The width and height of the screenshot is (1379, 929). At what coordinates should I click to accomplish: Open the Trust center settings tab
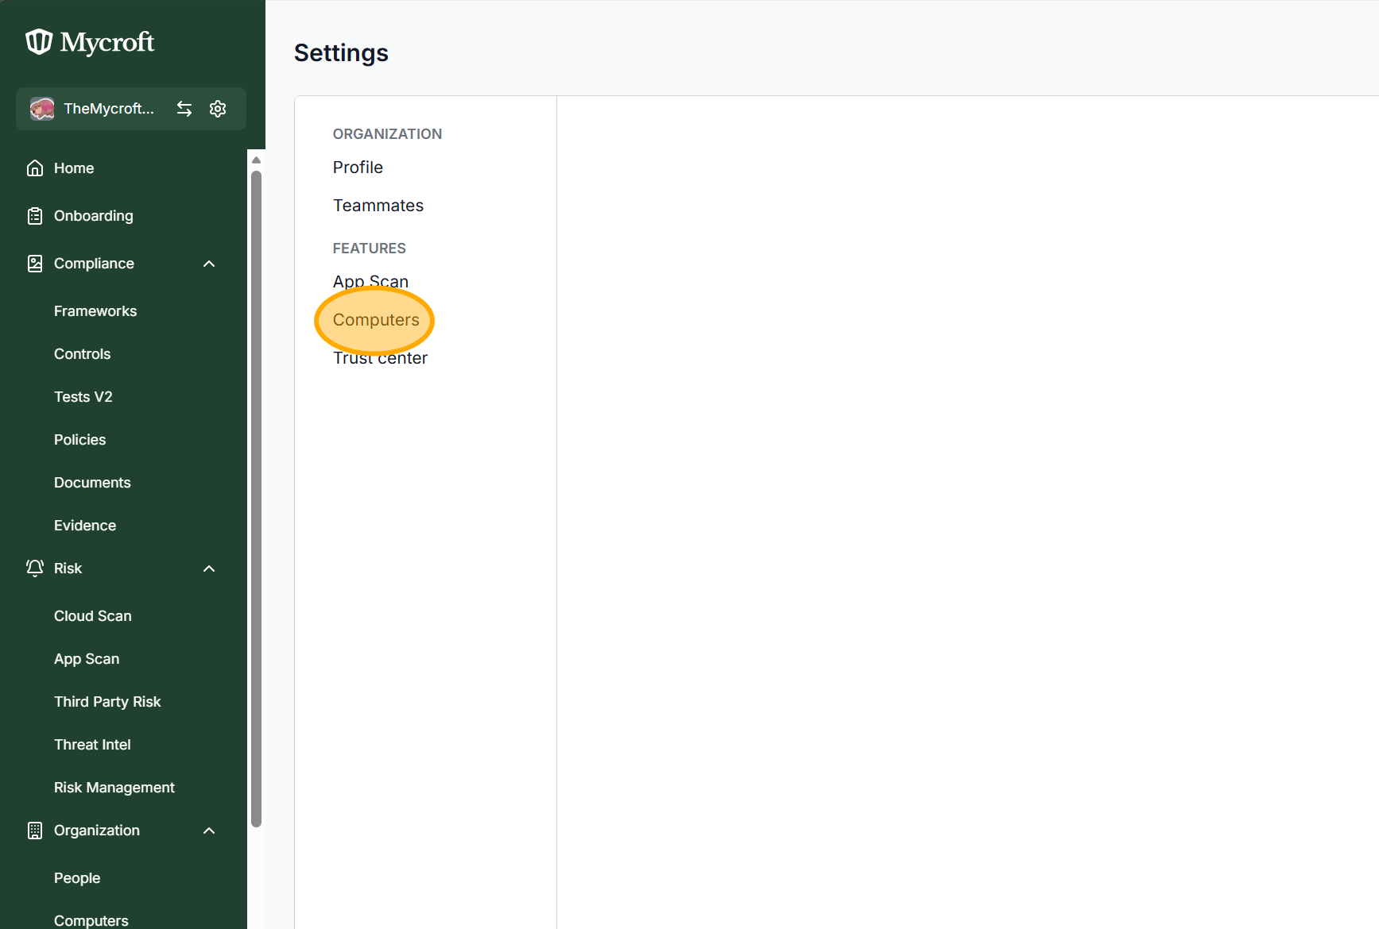click(380, 358)
